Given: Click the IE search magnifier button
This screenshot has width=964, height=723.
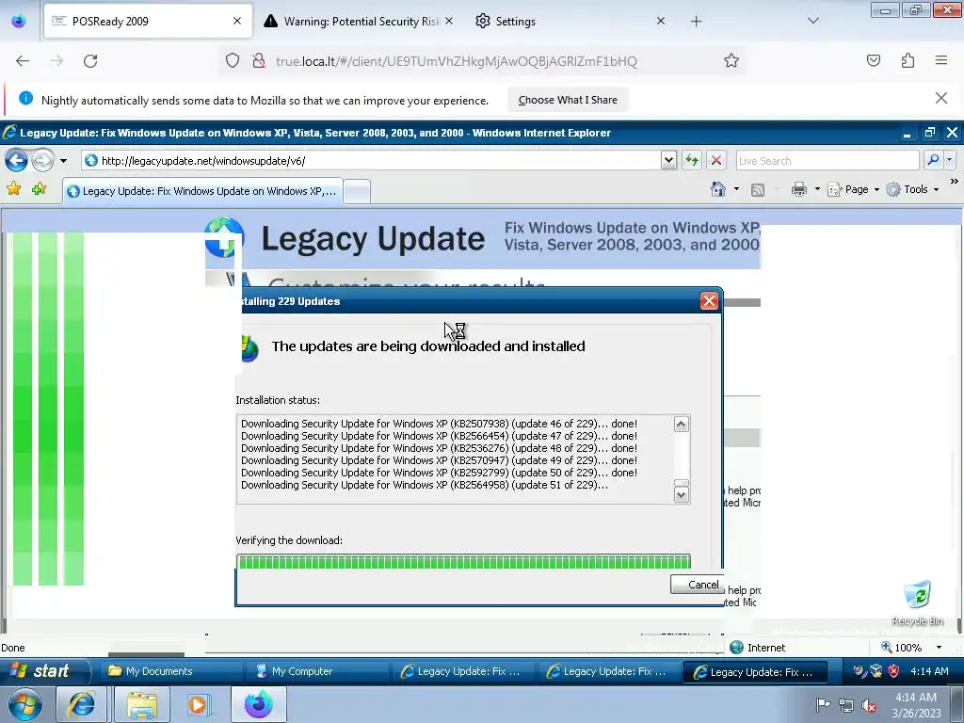Looking at the screenshot, I should point(933,160).
